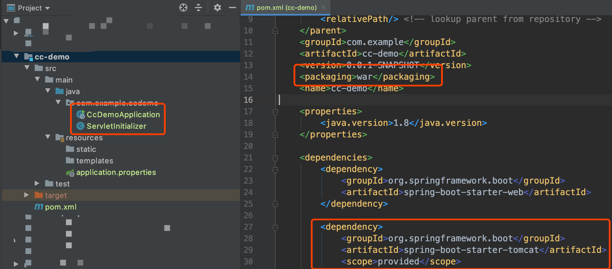Open the Project view mode dropdown
612x269 pixels.
coord(48,8)
